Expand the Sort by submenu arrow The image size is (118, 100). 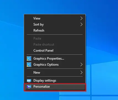click(81, 24)
